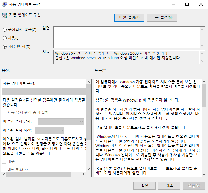Screen dimensions: 208x193
Task: Click the '참고: :이 정책은 Windows RT' help line
Action: point(137,100)
